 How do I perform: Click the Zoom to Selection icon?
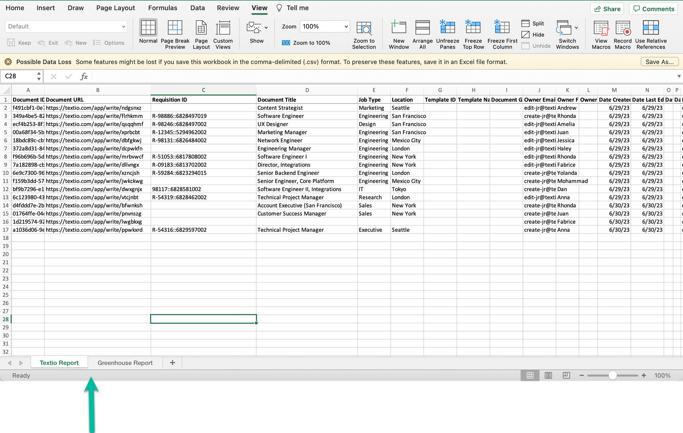click(x=364, y=35)
